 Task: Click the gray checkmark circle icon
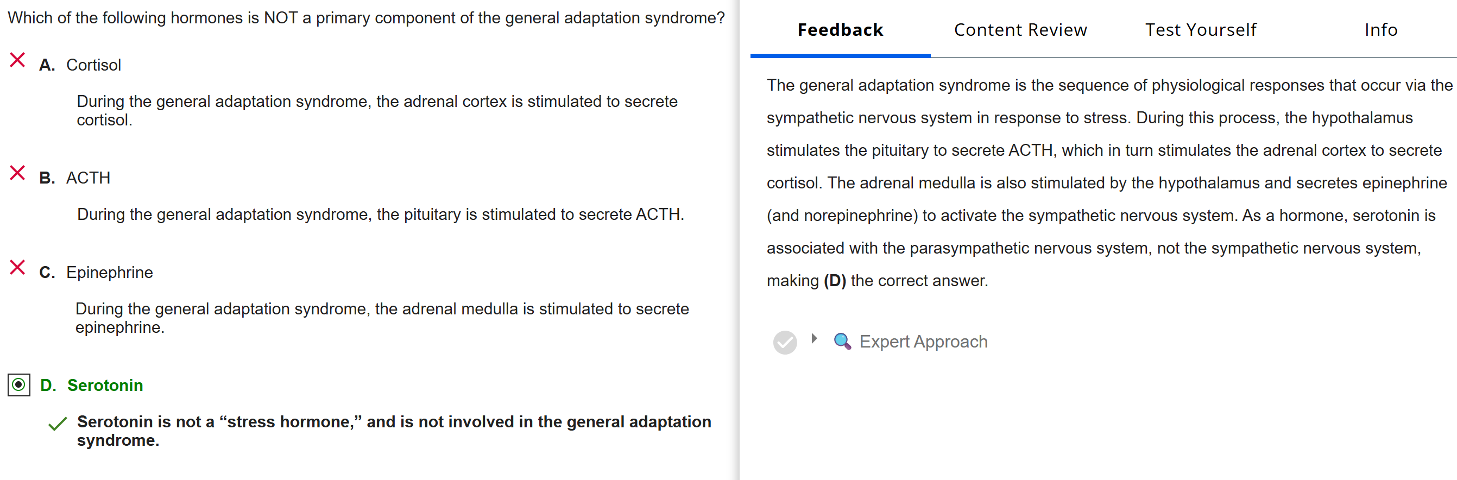click(785, 342)
